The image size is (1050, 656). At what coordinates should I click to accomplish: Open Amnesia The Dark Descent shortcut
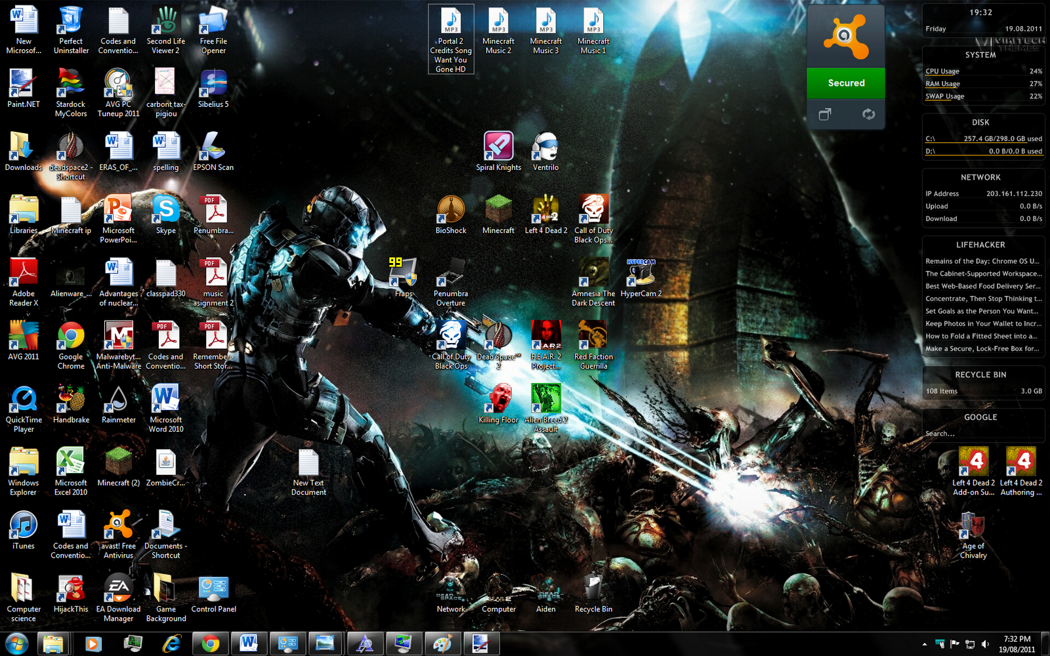click(x=593, y=273)
